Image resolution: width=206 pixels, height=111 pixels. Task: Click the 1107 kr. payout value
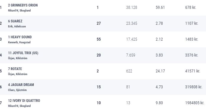pos(192,23)
